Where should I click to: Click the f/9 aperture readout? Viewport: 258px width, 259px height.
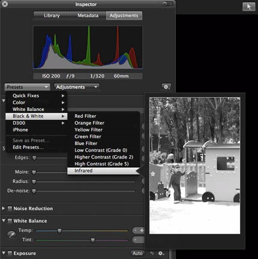click(70, 76)
